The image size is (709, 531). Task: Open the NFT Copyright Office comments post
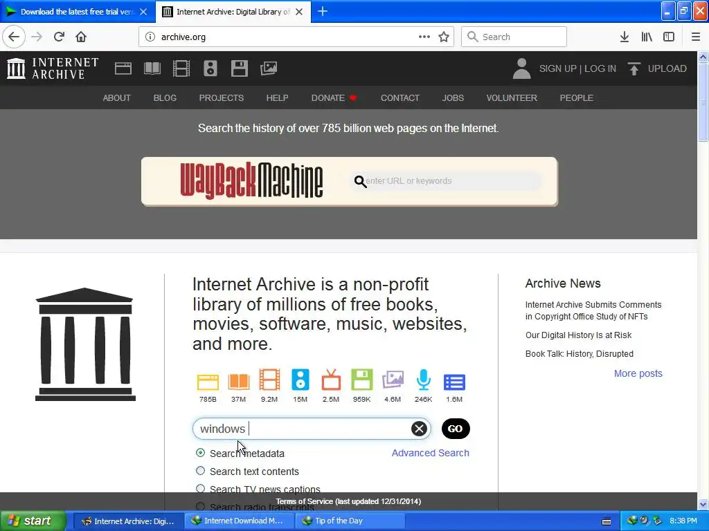click(x=593, y=310)
